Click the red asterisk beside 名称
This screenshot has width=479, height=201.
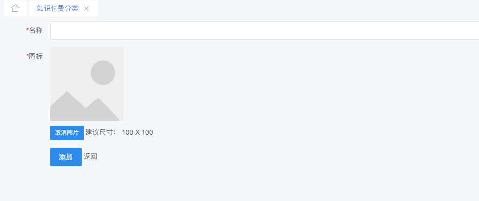click(28, 30)
